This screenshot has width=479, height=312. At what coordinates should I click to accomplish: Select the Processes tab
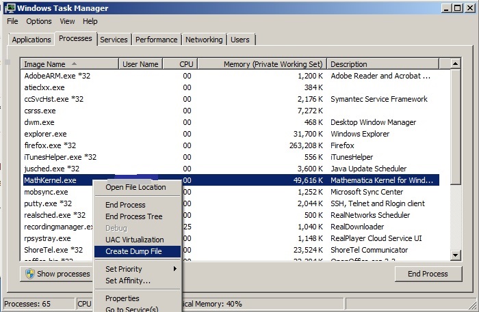point(75,39)
